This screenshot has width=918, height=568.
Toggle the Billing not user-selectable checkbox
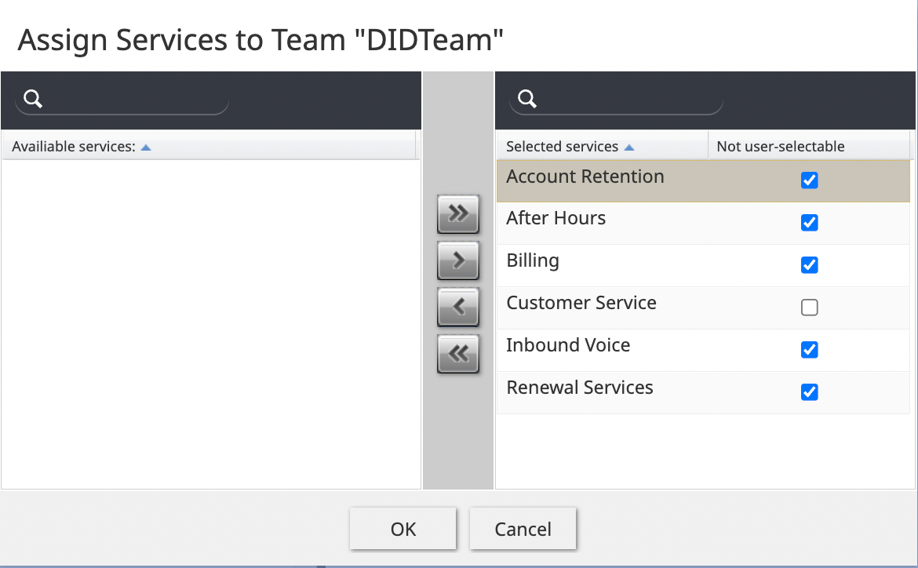click(809, 264)
